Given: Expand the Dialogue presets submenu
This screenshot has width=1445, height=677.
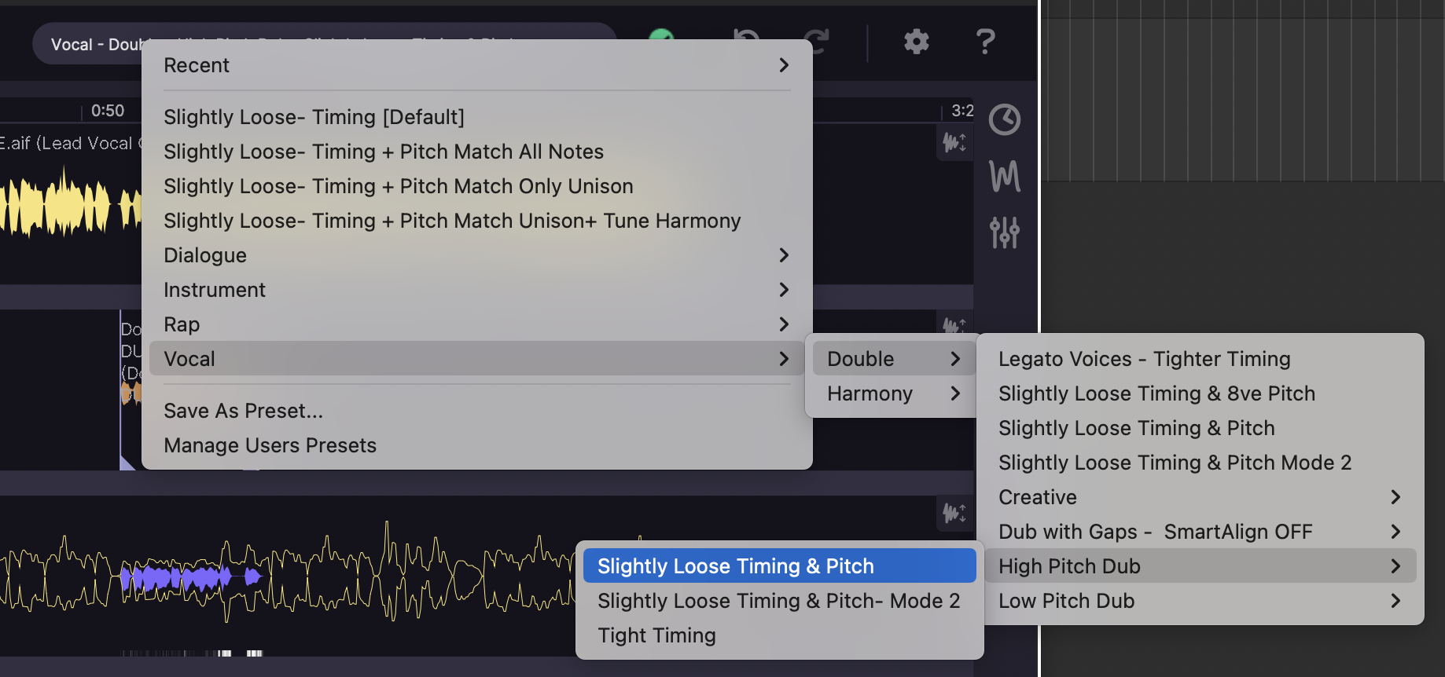Looking at the screenshot, I should [x=476, y=255].
